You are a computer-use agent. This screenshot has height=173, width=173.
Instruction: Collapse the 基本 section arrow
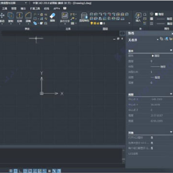click(171, 50)
